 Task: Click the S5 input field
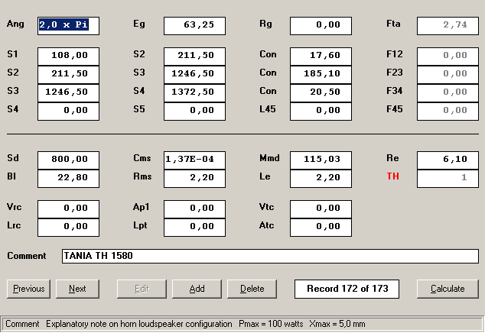point(194,112)
